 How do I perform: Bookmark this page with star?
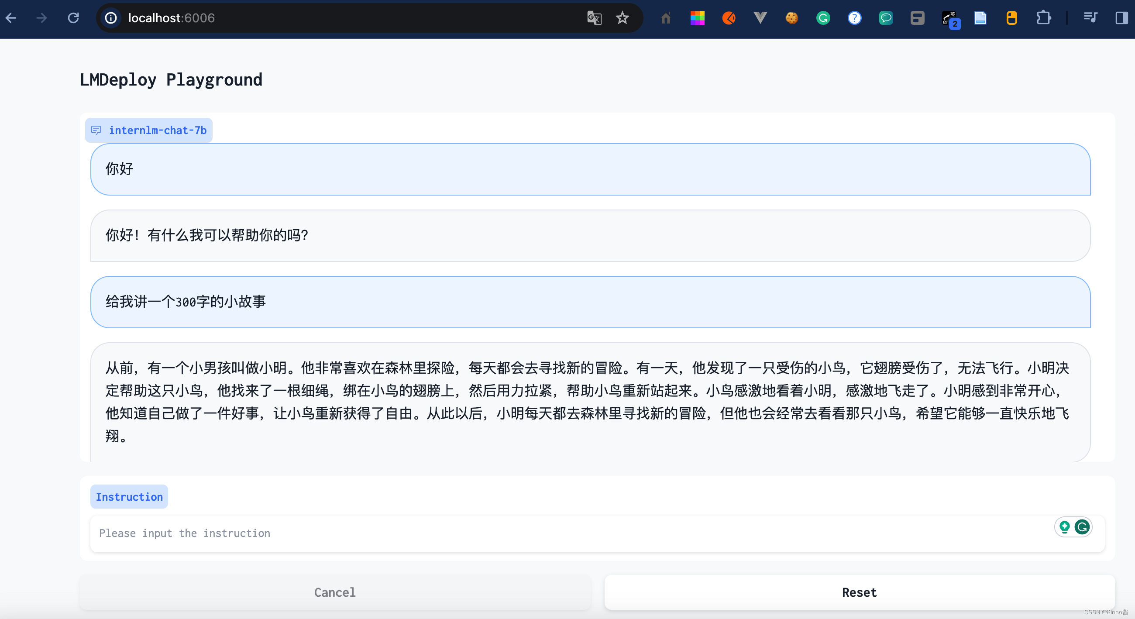point(622,18)
